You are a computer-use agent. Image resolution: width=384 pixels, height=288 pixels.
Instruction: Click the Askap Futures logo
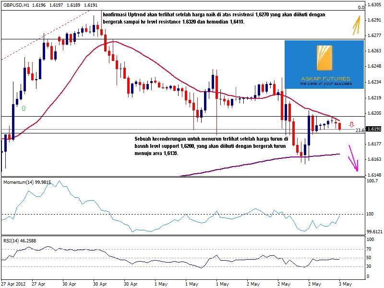point(324,64)
